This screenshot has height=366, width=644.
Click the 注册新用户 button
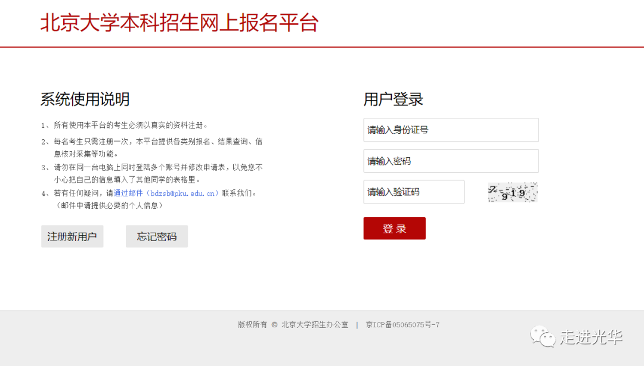point(72,236)
